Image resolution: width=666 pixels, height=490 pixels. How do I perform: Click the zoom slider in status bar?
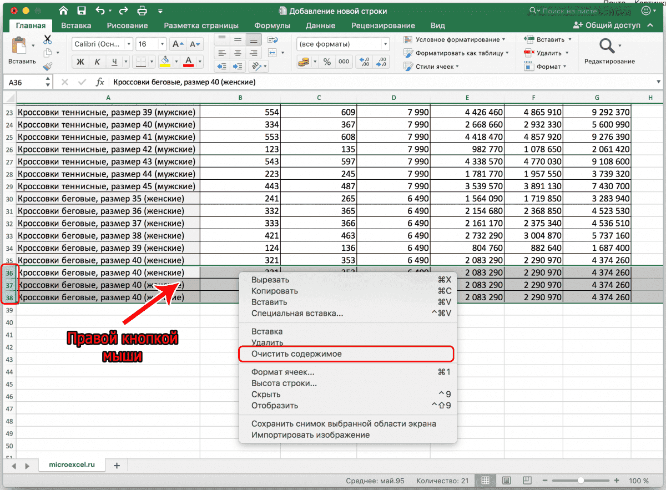[581, 481]
